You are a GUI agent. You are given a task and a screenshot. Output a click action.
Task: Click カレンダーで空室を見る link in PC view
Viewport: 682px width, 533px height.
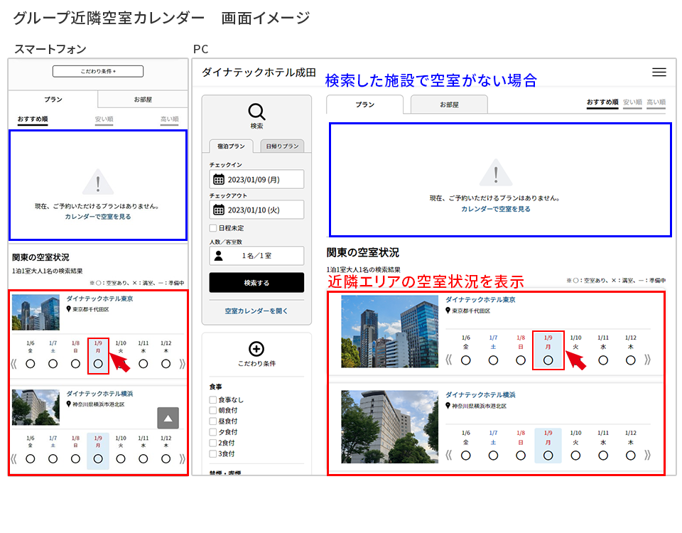coord(496,209)
